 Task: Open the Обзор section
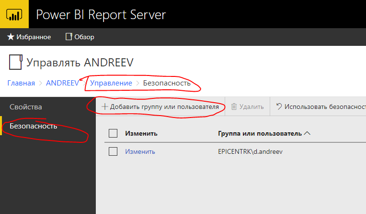tap(80, 37)
